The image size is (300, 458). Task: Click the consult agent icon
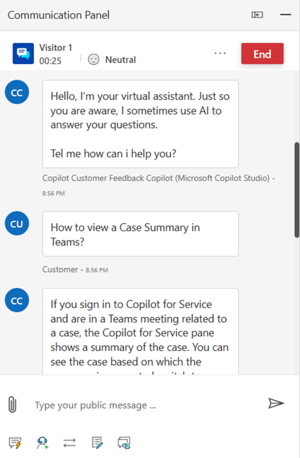[x=42, y=443]
